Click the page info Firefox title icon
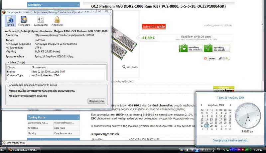The image size is (266, 153). click(x=4, y=12)
